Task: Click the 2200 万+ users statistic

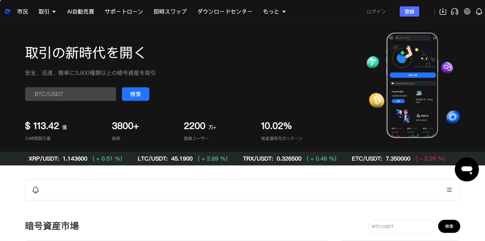Action: [x=200, y=131]
